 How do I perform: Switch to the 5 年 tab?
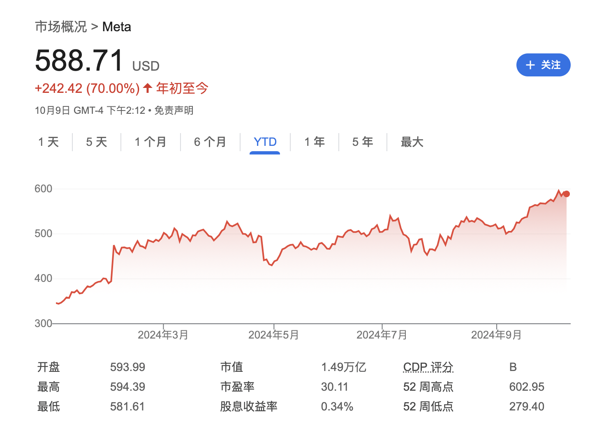click(x=363, y=142)
